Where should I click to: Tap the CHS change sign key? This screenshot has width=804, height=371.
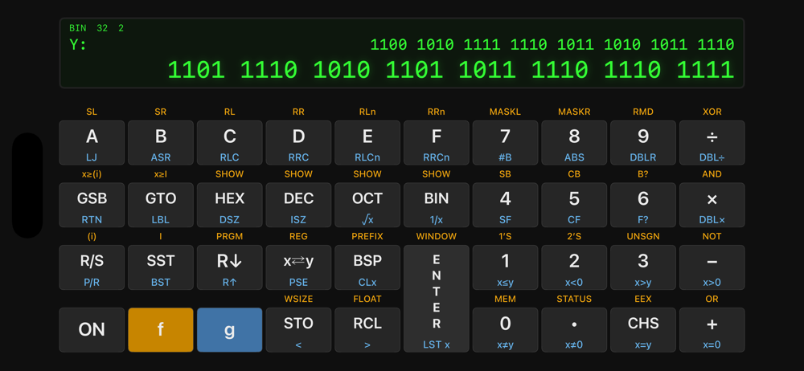pyautogui.click(x=643, y=330)
